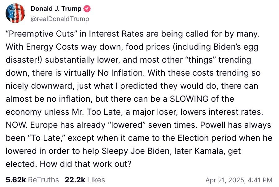This screenshot has width=279, height=187.
Task: Click the question "How did that work out?"
Action: [x=85, y=164]
